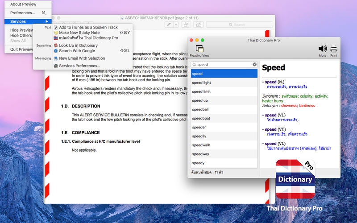Select Look Up in Dictionary
Screen dimensions: 357x223
point(78,45)
